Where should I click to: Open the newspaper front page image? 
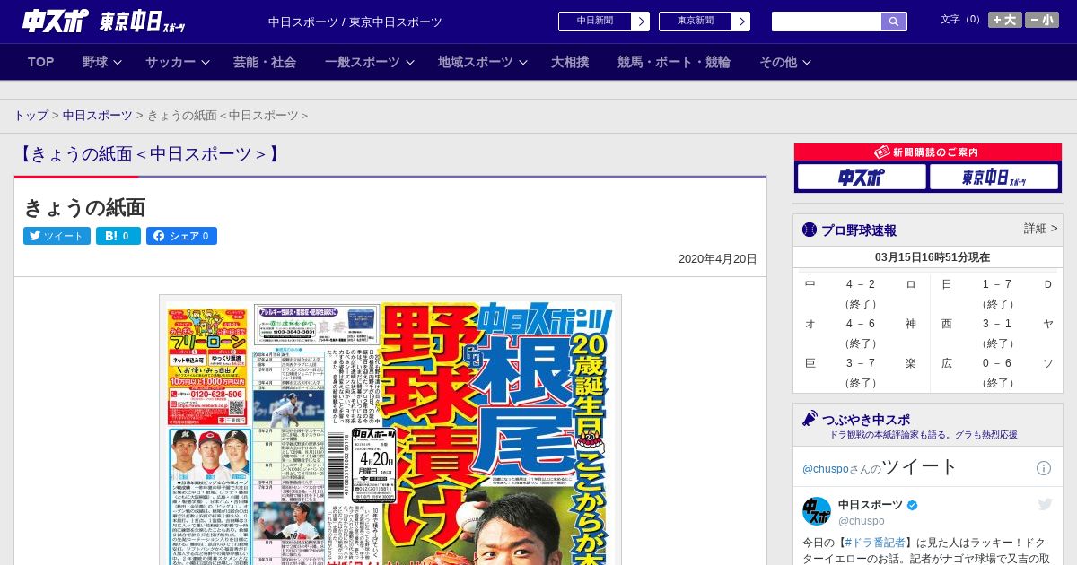tap(390, 430)
